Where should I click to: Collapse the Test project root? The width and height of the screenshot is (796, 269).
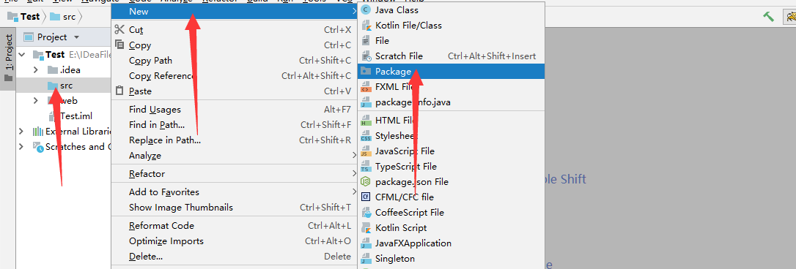click(21, 55)
